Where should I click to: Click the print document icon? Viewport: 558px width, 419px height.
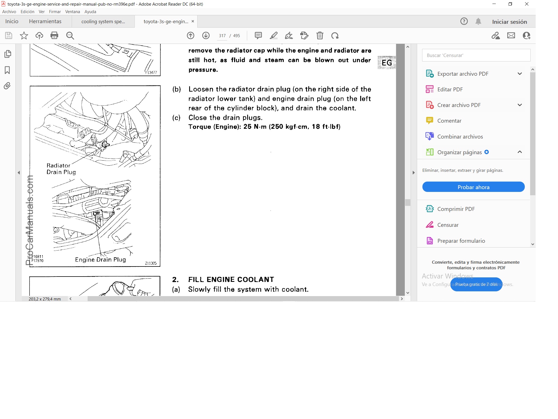pyautogui.click(x=54, y=35)
